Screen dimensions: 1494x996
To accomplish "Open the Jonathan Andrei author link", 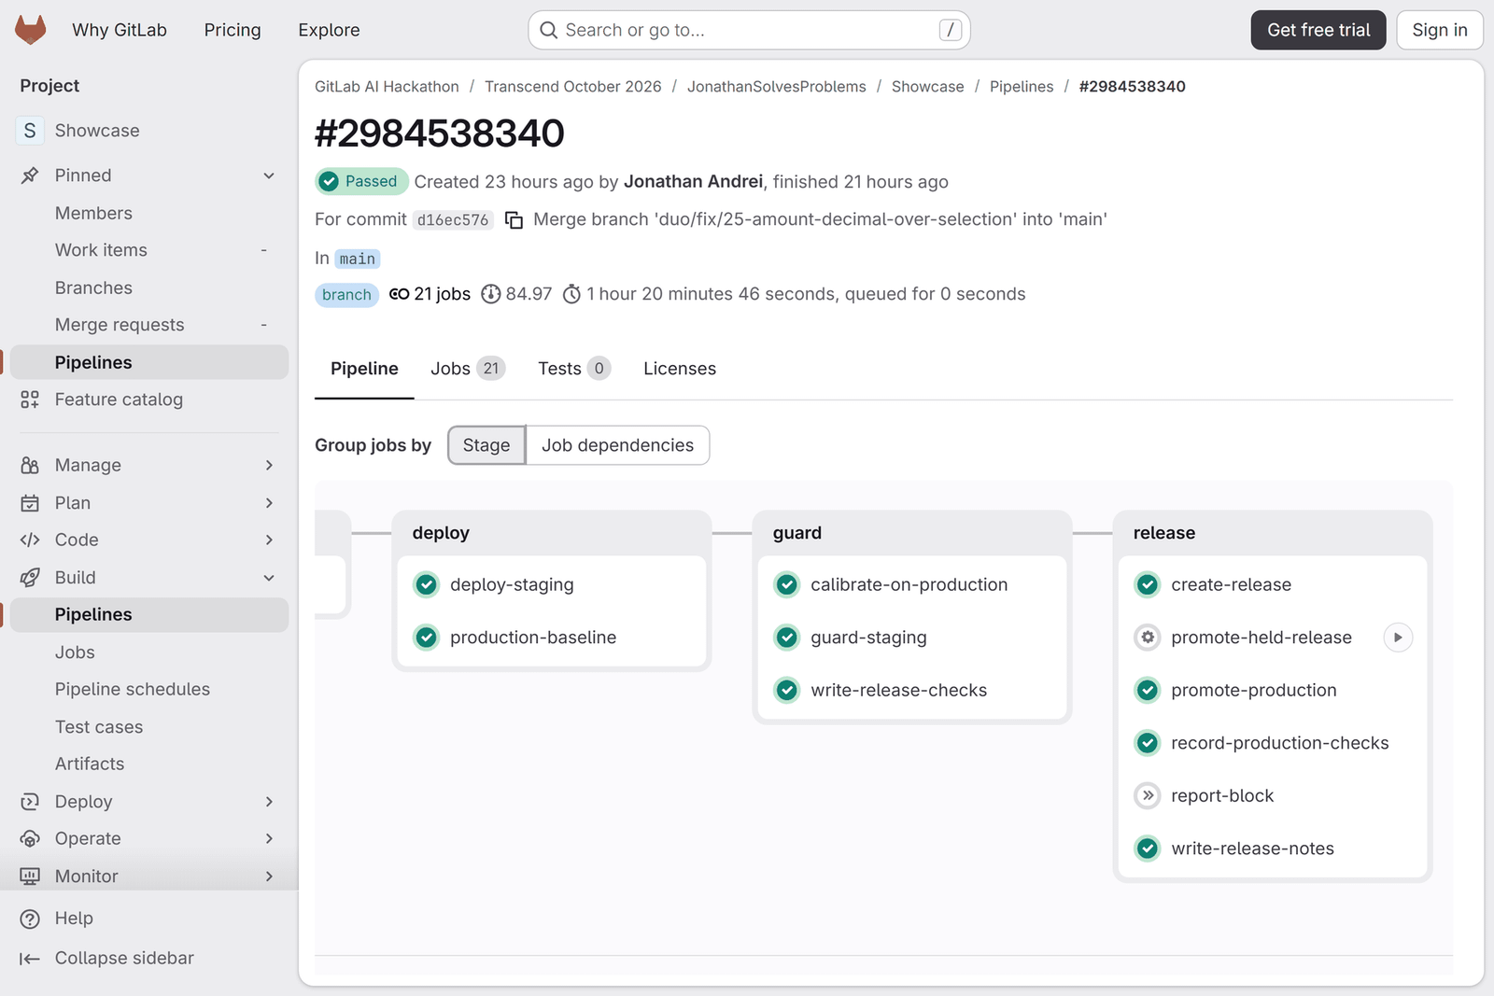I will 693,182.
